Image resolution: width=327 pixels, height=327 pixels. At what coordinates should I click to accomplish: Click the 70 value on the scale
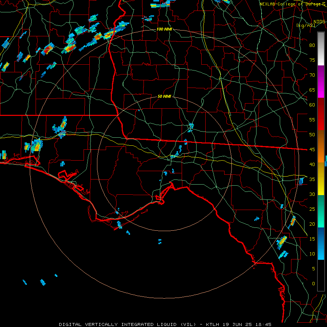click(312, 75)
